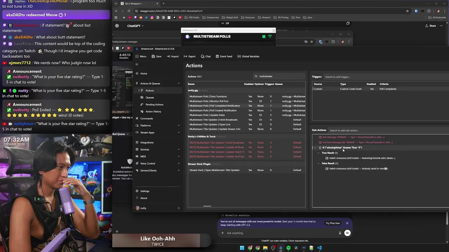Sort the actions list by Name column
Screen dimensions: 449x252
tap(191, 84)
